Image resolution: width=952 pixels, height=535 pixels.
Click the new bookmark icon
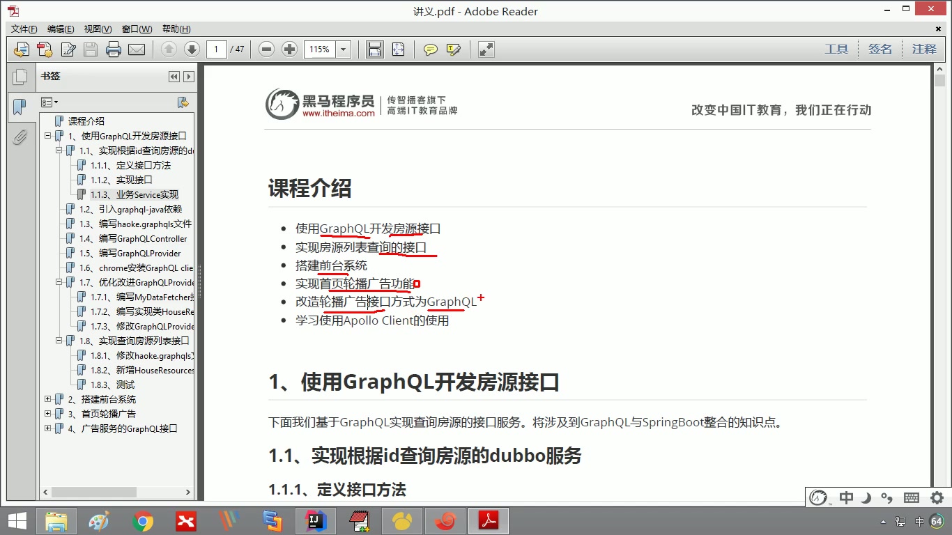tap(183, 102)
